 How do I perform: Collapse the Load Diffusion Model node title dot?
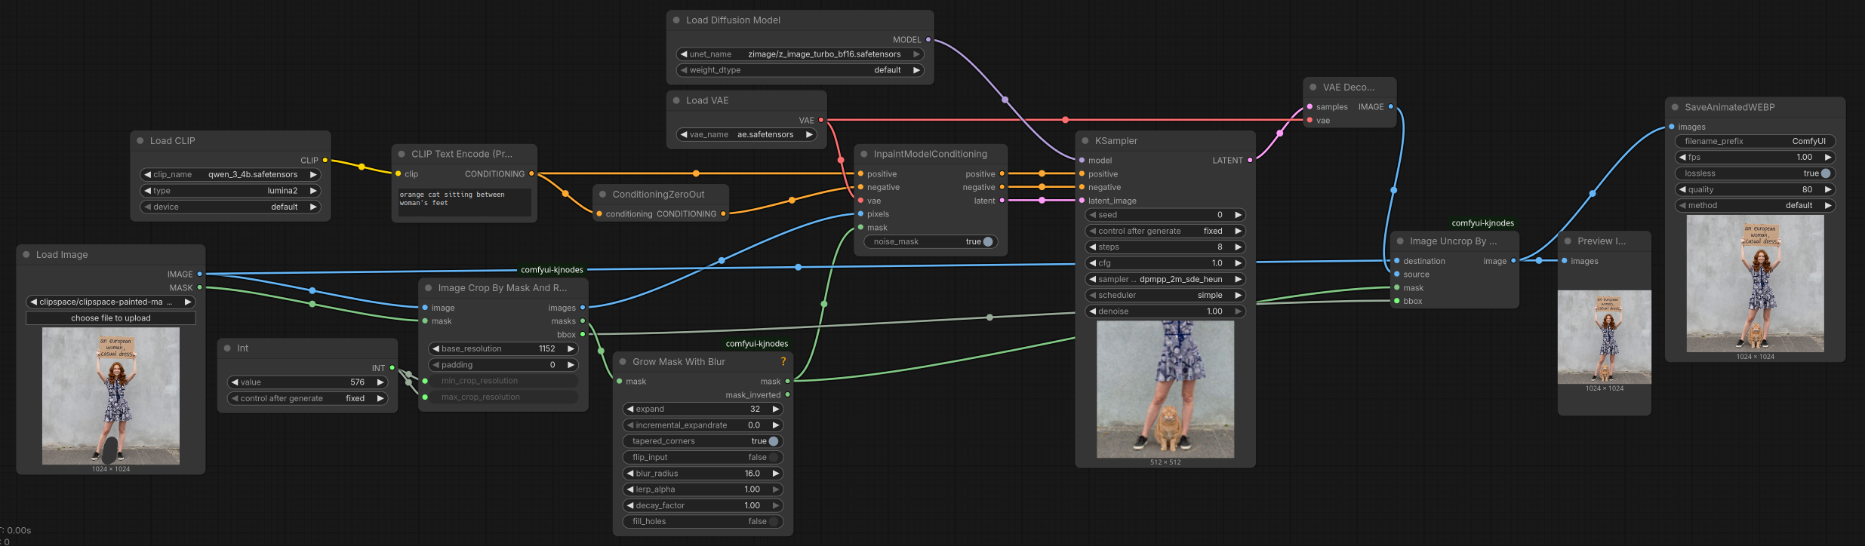pos(676,20)
